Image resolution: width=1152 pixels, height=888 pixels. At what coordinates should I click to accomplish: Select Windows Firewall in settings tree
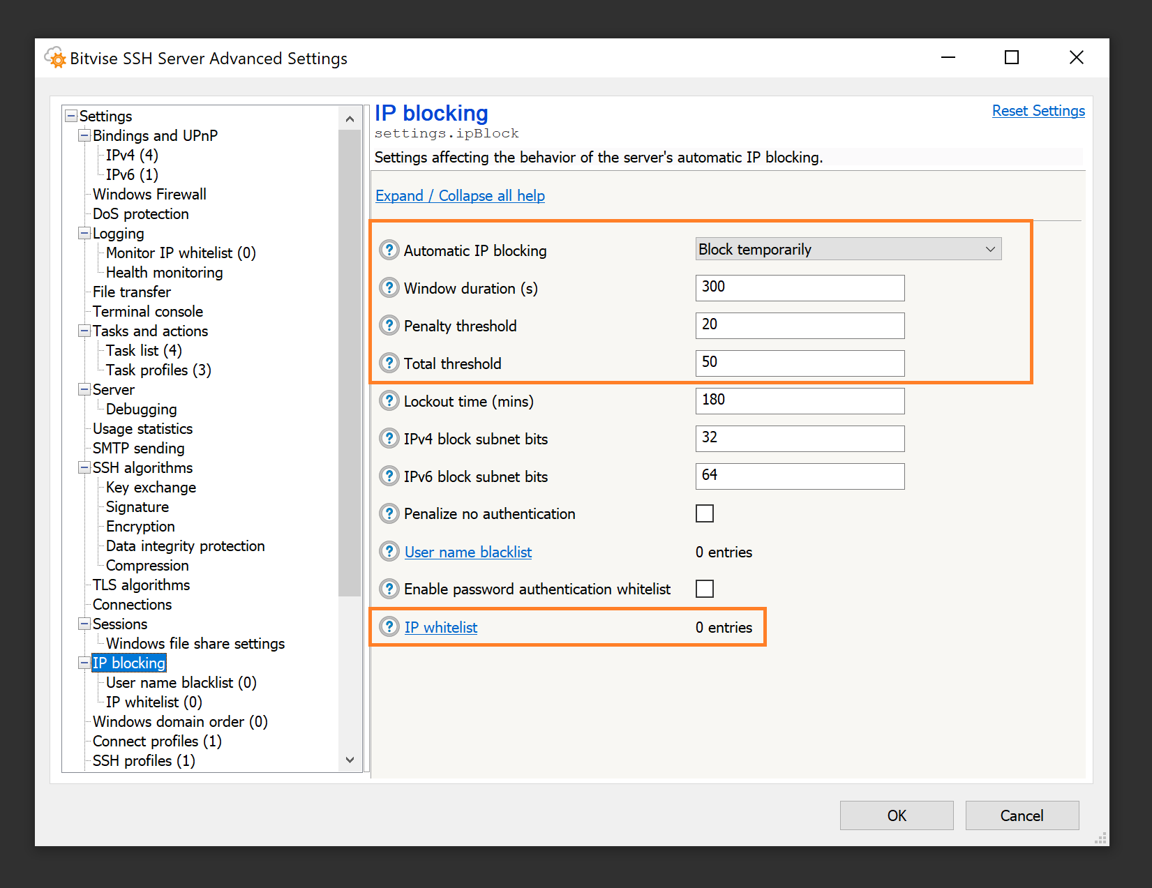pos(149,194)
